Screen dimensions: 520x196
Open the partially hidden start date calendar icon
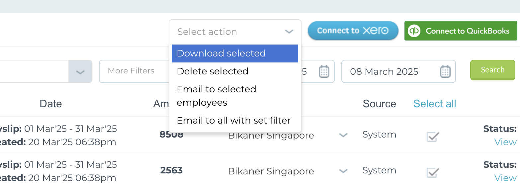[x=324, y=71]
